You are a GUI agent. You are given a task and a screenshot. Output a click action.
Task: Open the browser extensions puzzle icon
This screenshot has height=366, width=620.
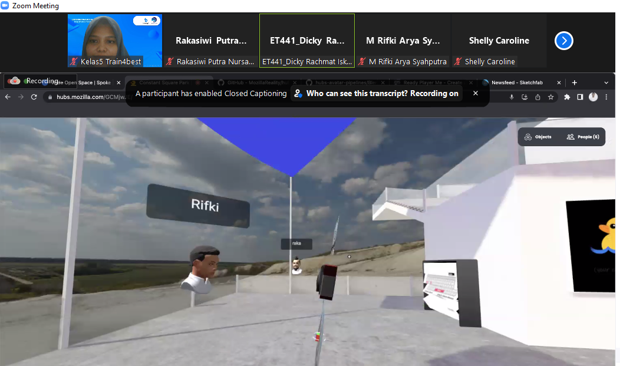567,97
